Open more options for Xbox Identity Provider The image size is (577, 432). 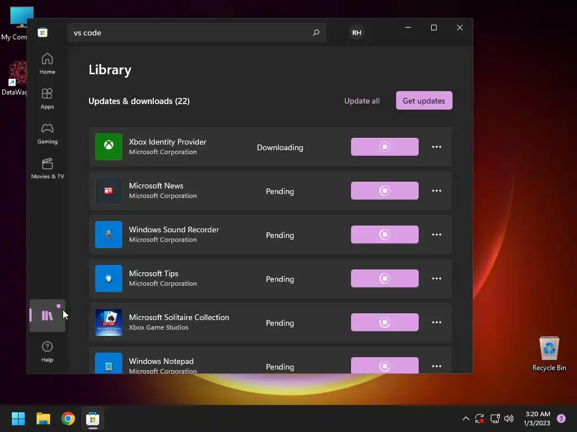[x=437, y=147]
